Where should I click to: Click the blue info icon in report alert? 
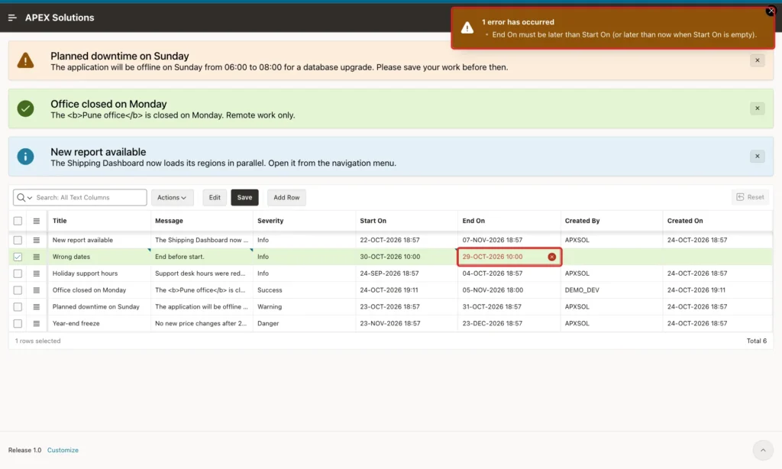(25, 156)
